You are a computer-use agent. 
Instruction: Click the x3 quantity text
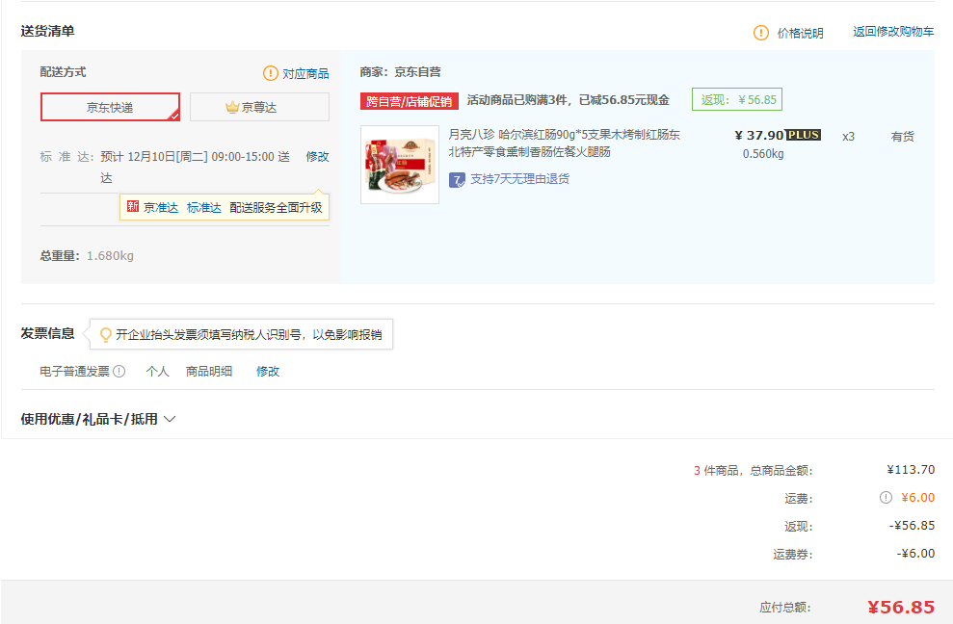click(849, 137)
